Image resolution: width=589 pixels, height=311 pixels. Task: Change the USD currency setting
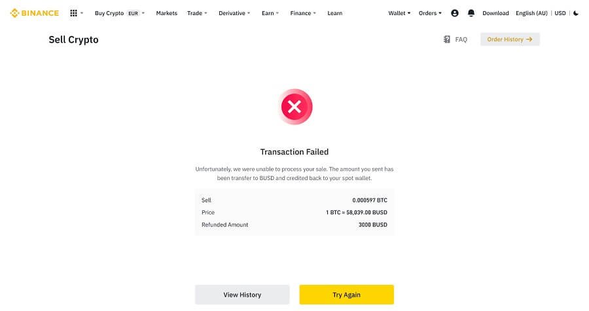[x=560, y=13]
